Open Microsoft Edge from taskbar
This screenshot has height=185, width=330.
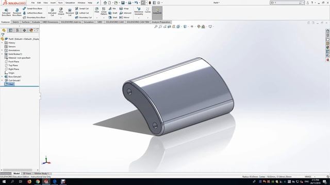[55, 181]
